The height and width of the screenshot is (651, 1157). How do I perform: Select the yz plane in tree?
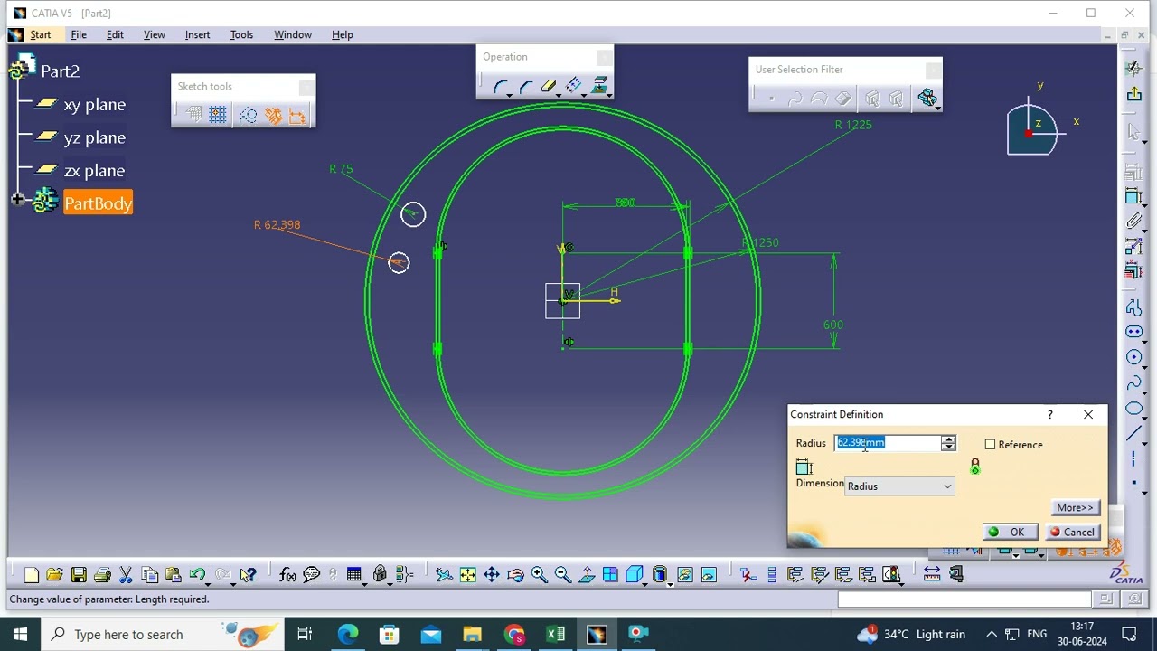click(94, 137)
